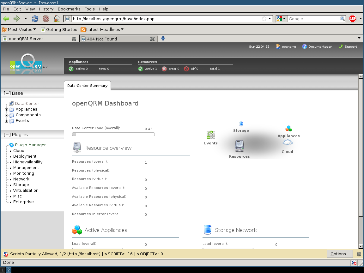Go forward with the forward arrow
The image size is (364, 273).
(17, 19)
